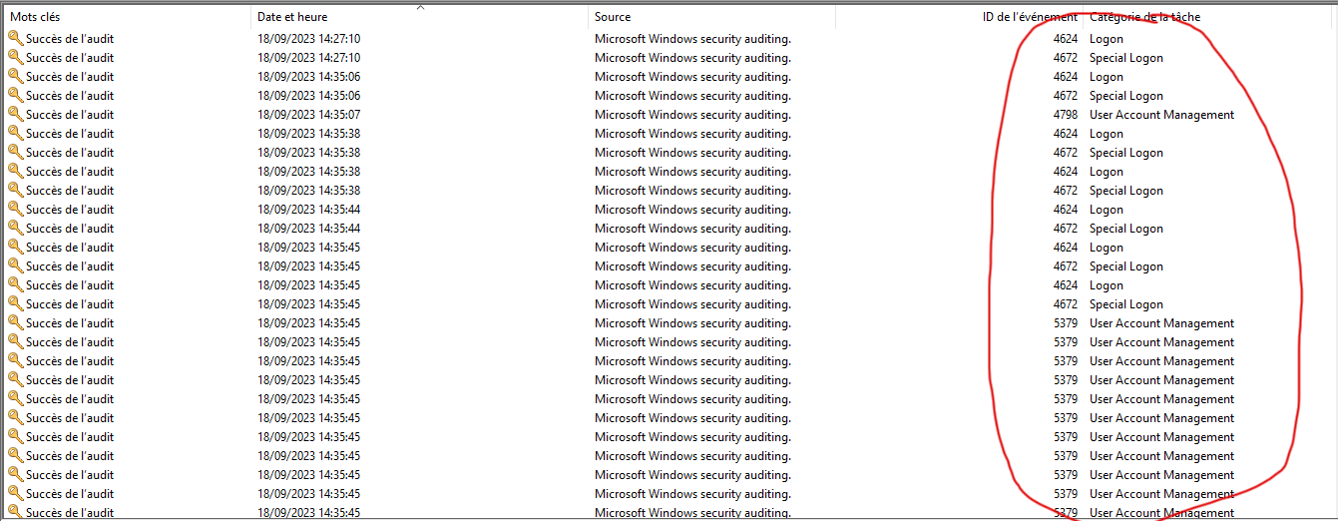This screenshot has height=521, width=1338.
Task: Select the event ID 4798 cell
Action: point(1065,115)
